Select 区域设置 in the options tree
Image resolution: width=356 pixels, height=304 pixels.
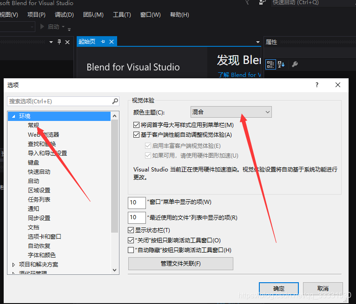39,190
